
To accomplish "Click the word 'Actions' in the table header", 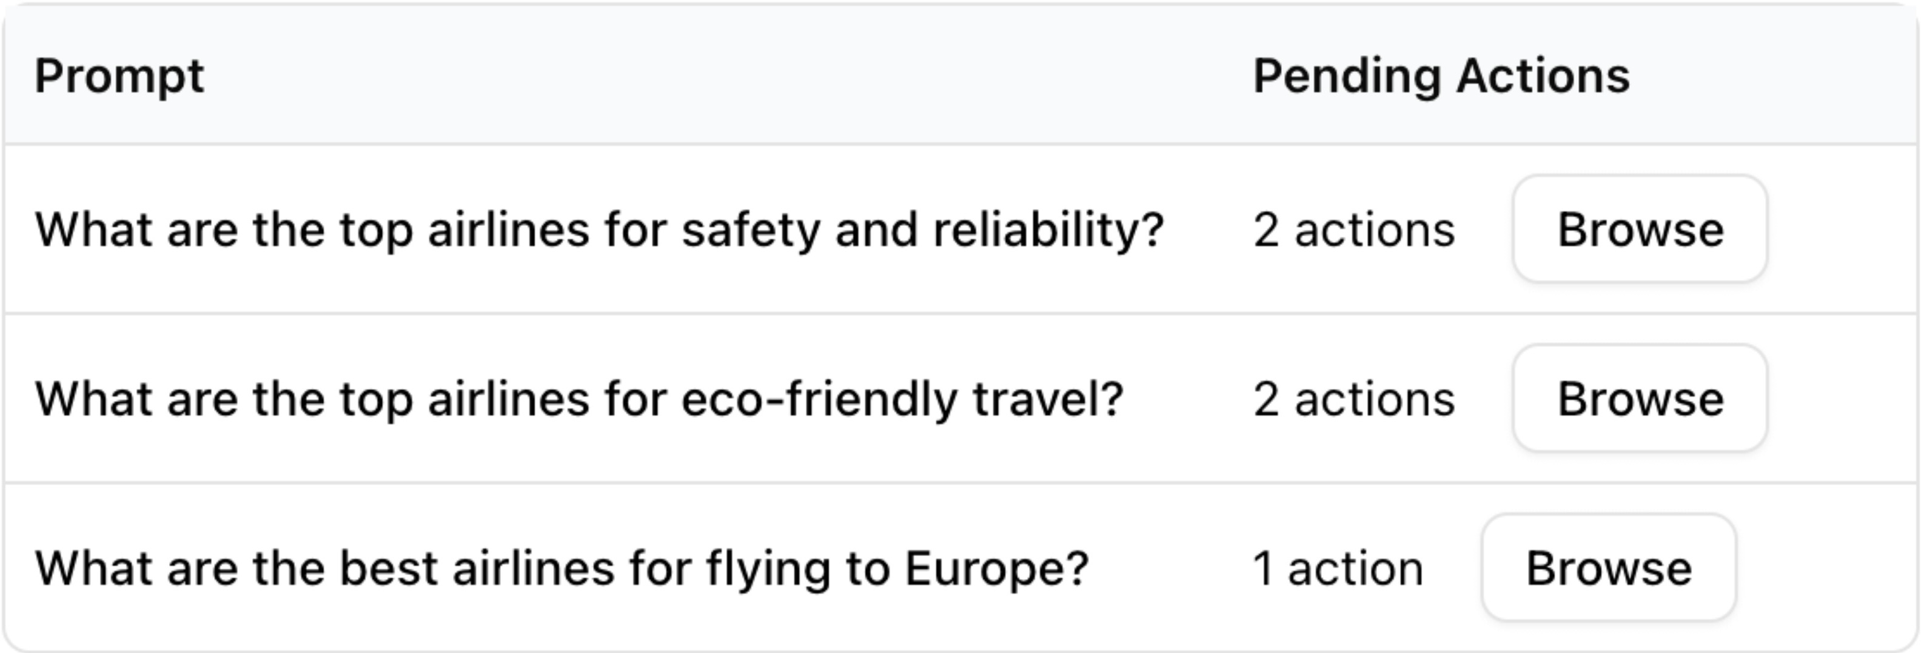I will tap(1543, 76).
